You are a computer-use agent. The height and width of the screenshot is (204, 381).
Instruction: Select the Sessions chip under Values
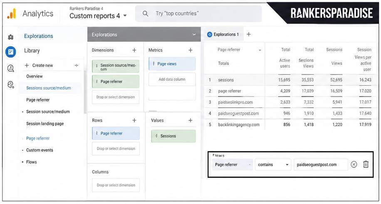pyautogui.click(x=173, y=136)
